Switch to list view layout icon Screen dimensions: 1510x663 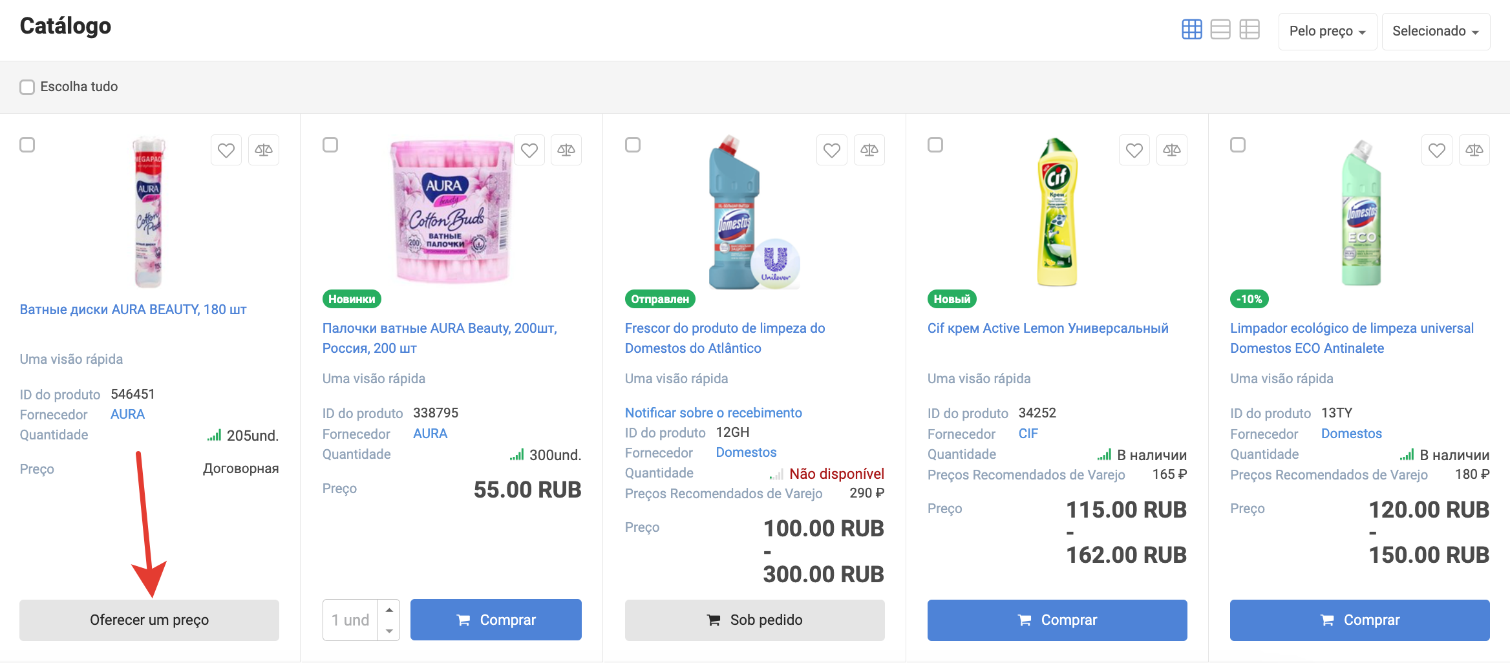tap(1220, 30)
